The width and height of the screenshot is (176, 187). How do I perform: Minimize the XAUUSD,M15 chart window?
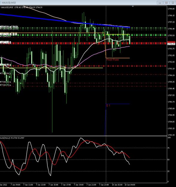click(x=160, y=3)
